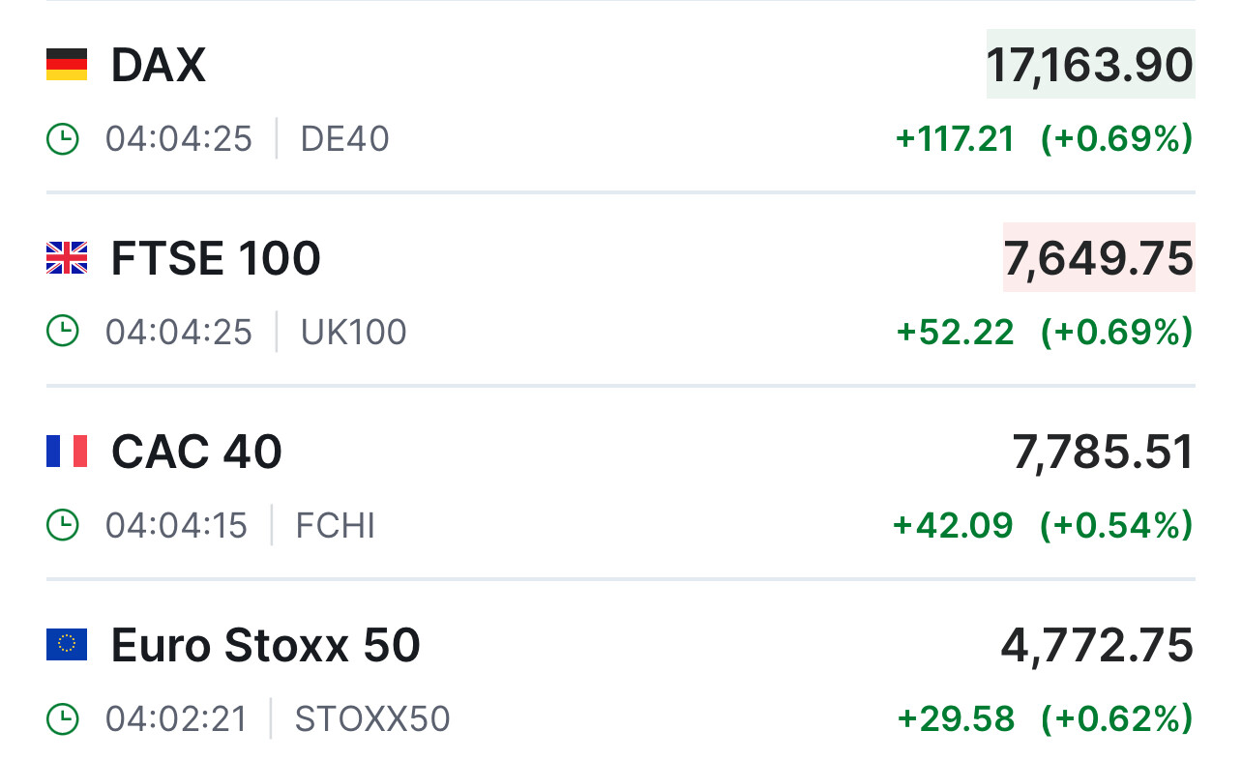Viewport: 1242px width, 760px height.
Task: Click the UK flag icon beside FTSE 100
Action: click(67, 258)
